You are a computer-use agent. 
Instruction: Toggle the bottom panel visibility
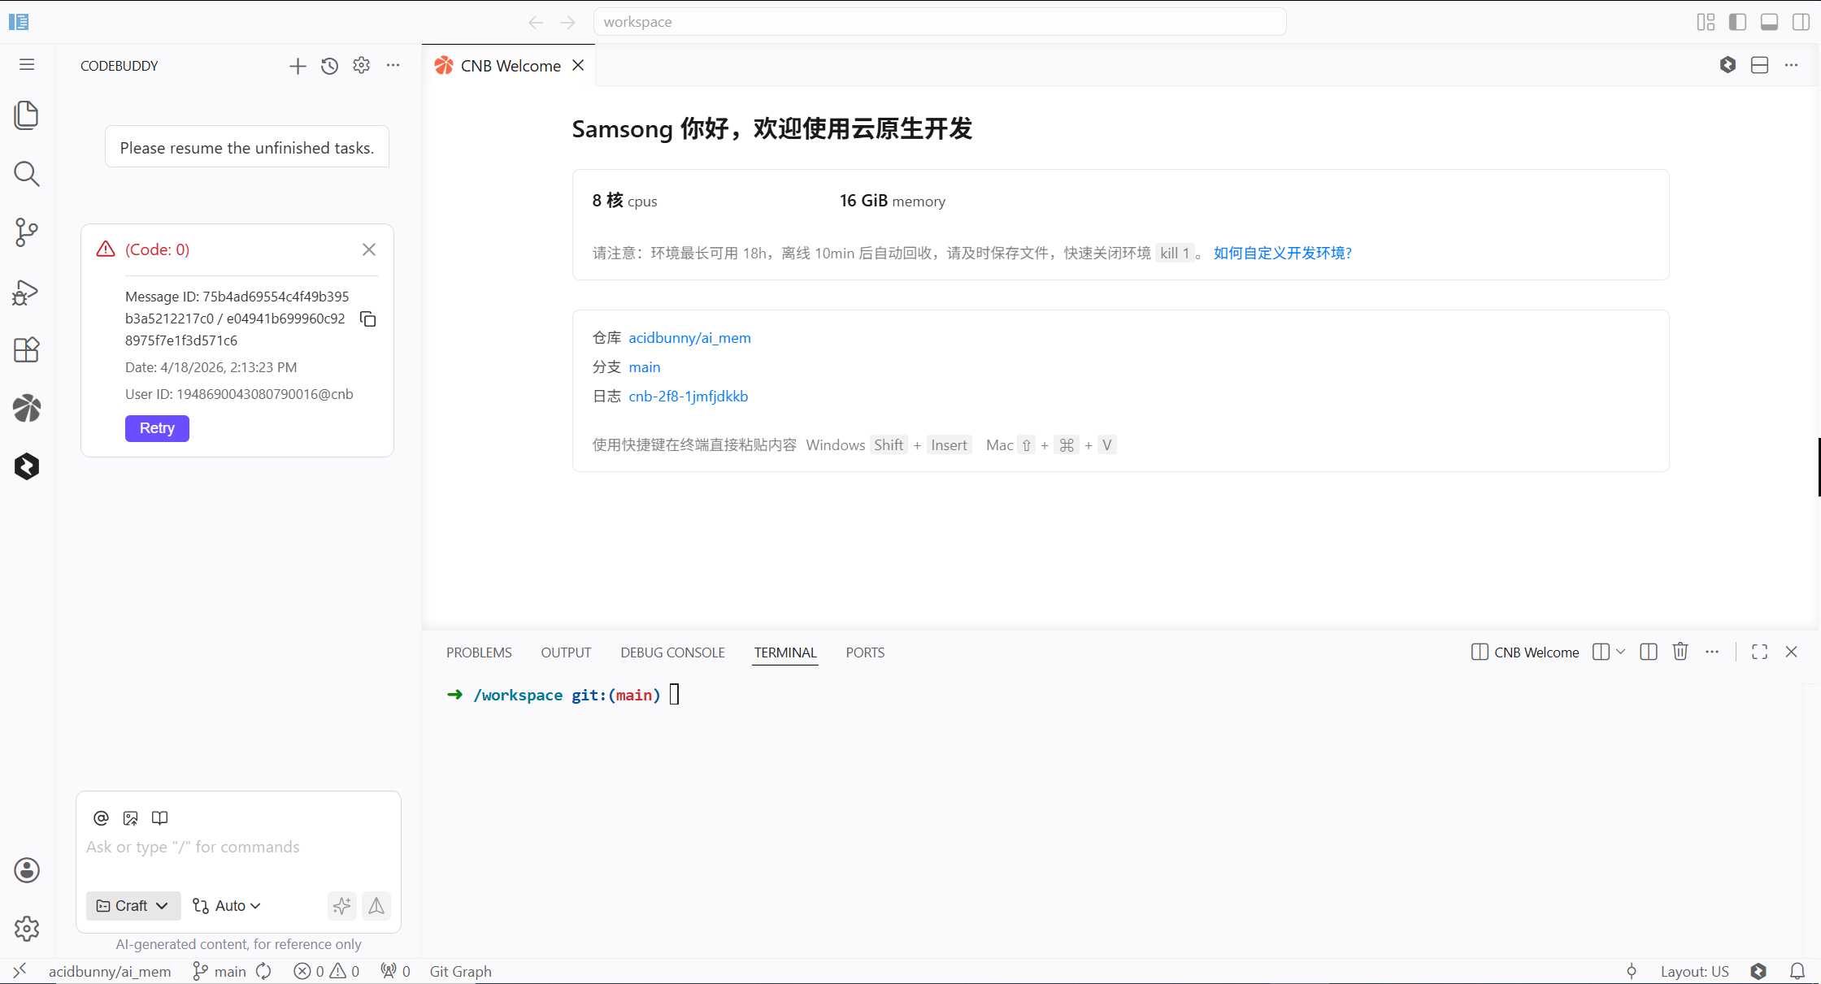[1769, 22]
